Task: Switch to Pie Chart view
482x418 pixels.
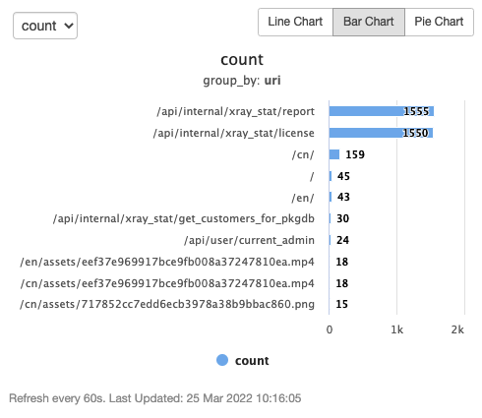Action: tap(439, 22)
